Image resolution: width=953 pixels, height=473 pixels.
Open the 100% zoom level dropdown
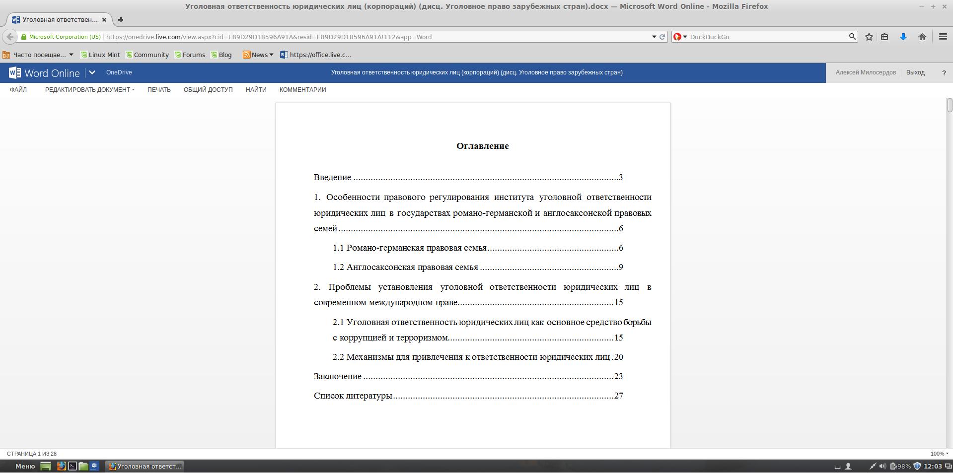point(939,454)
